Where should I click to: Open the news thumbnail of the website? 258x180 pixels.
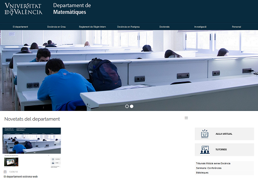tap(32, 148)
